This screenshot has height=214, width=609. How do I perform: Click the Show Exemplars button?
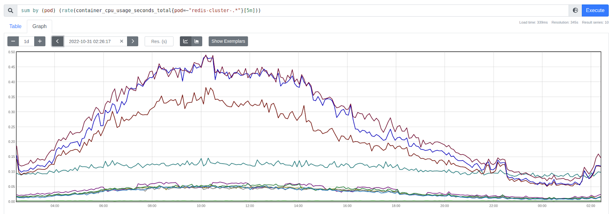[228, 41]
